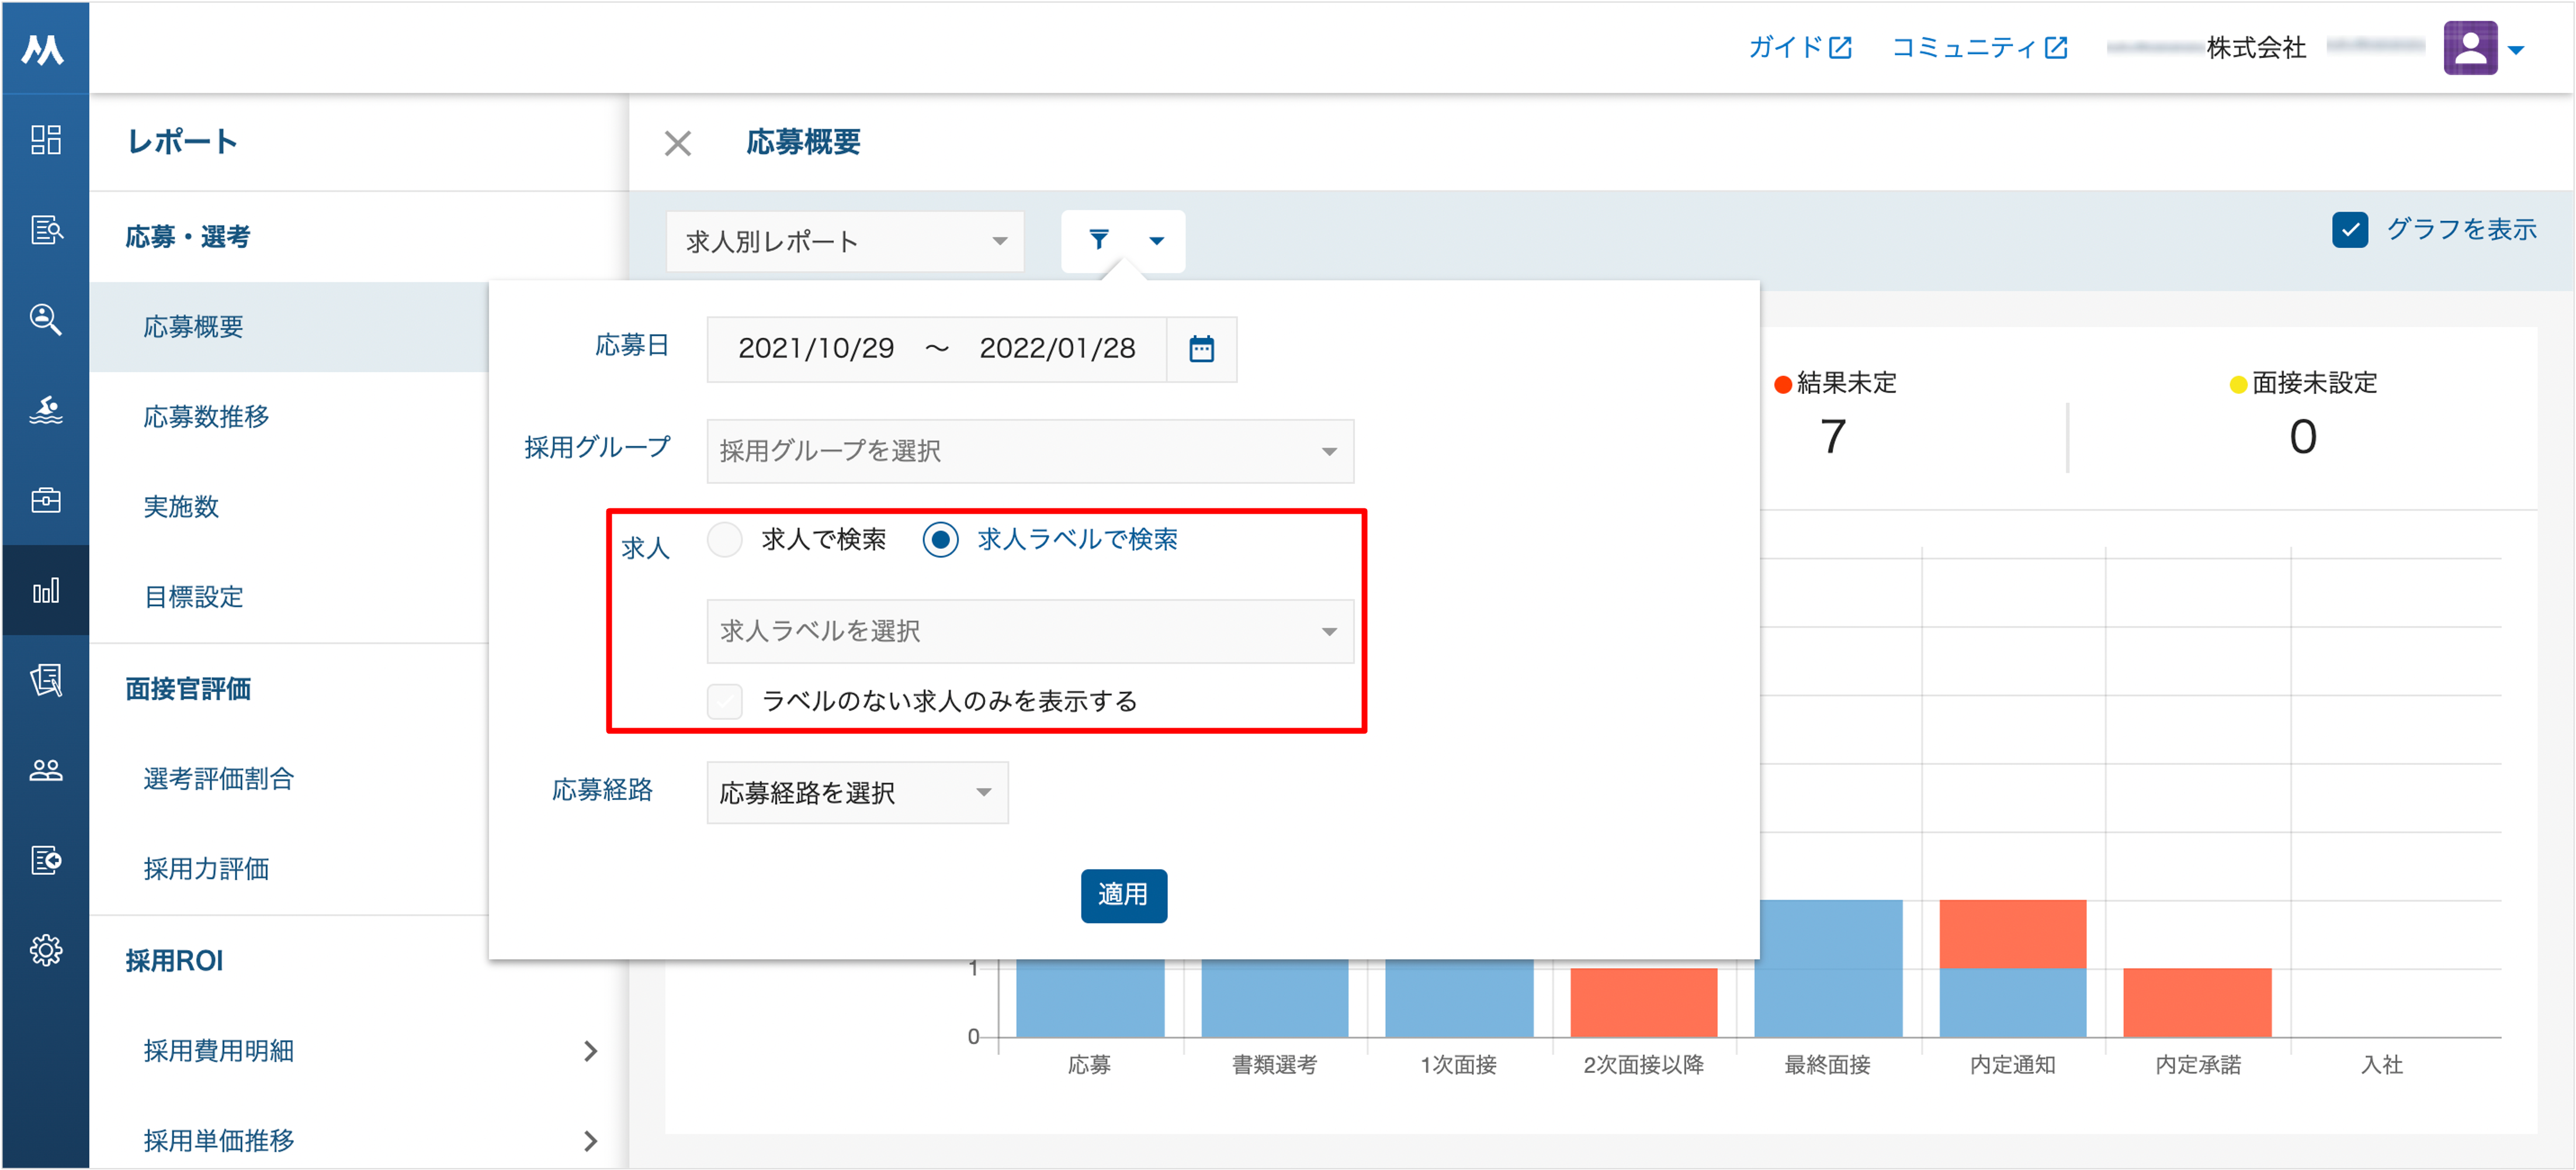
Task: Expand the user account menu arrow
Action: (x=2516, y=49)
